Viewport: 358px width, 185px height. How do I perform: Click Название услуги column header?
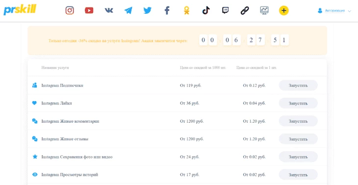click(x=55, y=68)
